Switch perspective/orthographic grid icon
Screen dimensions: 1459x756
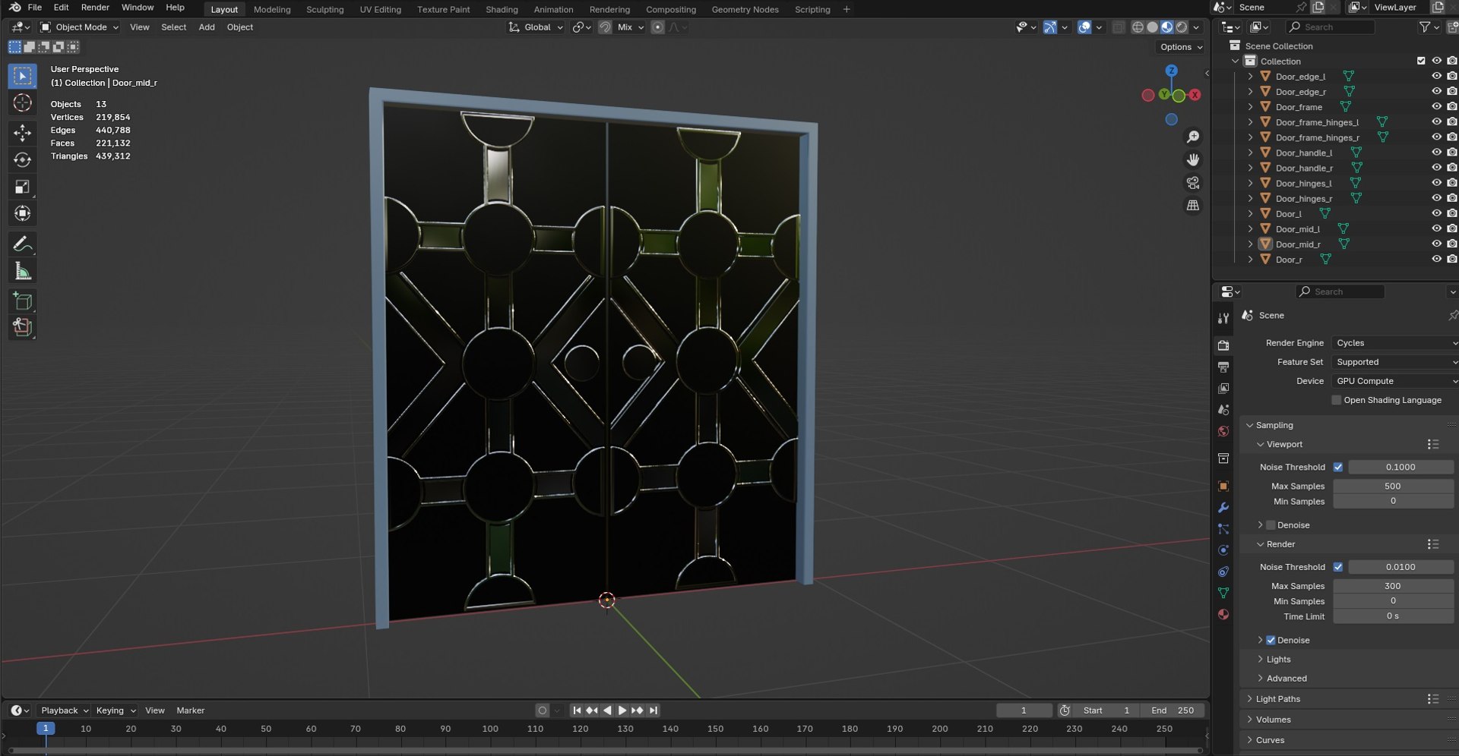[x=1193, y=206]
